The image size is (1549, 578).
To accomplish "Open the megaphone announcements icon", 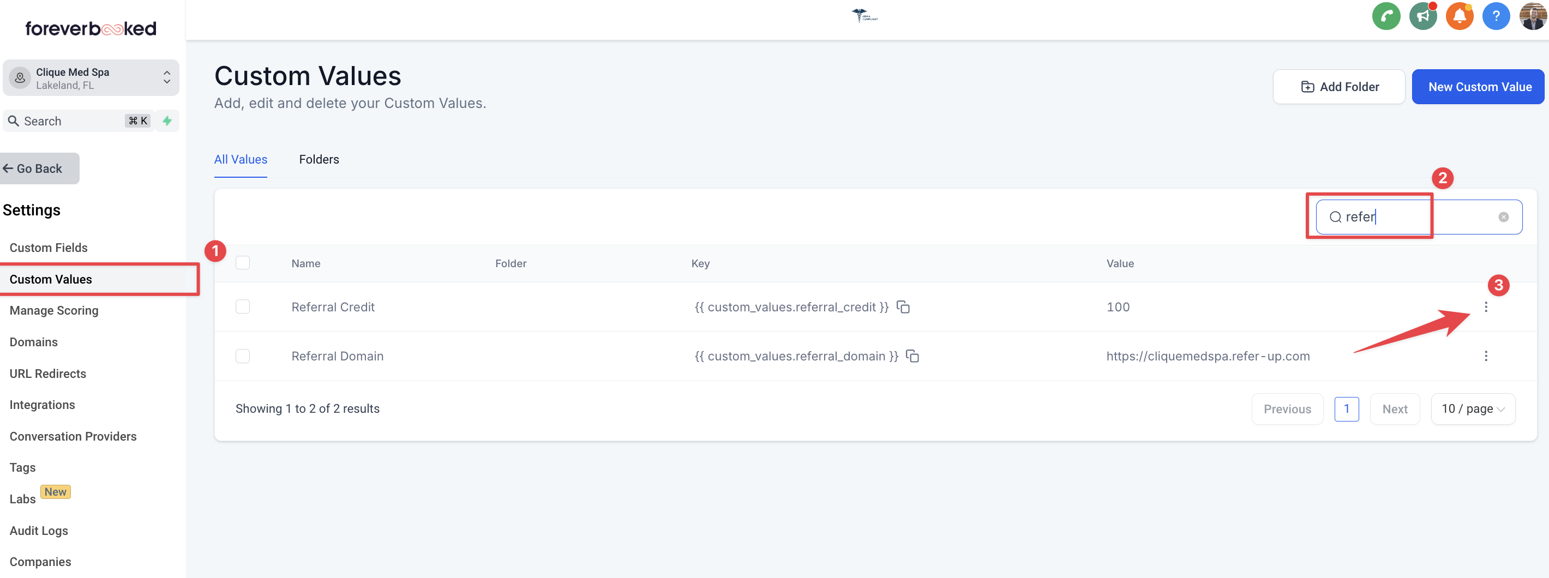I will 1422,16.
